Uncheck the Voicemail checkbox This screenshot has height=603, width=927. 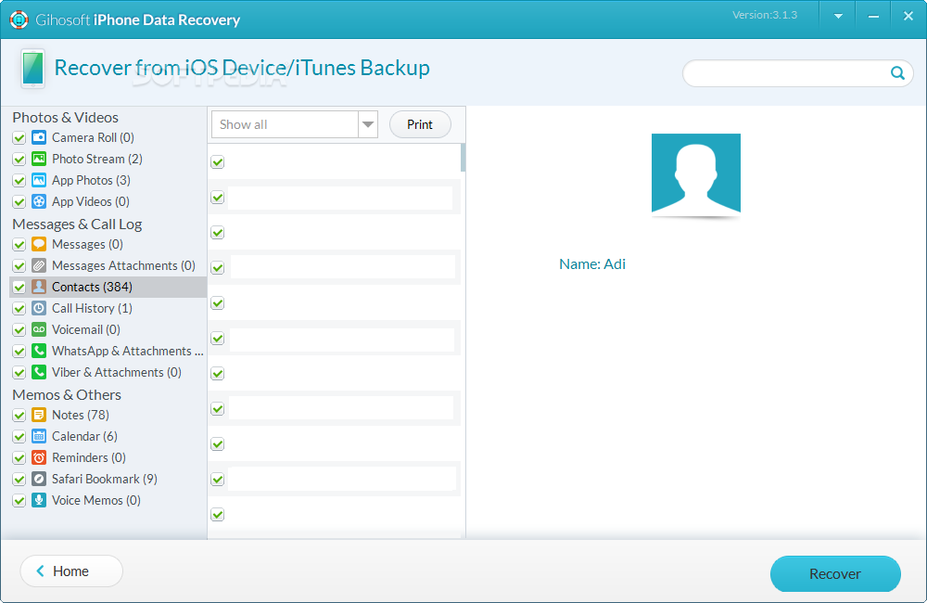pos(19,329)
